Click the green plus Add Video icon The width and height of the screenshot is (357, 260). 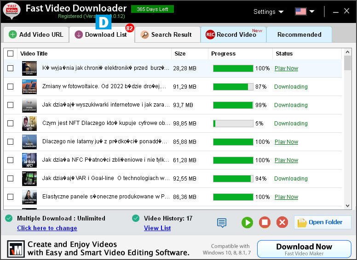pos(12,34)
